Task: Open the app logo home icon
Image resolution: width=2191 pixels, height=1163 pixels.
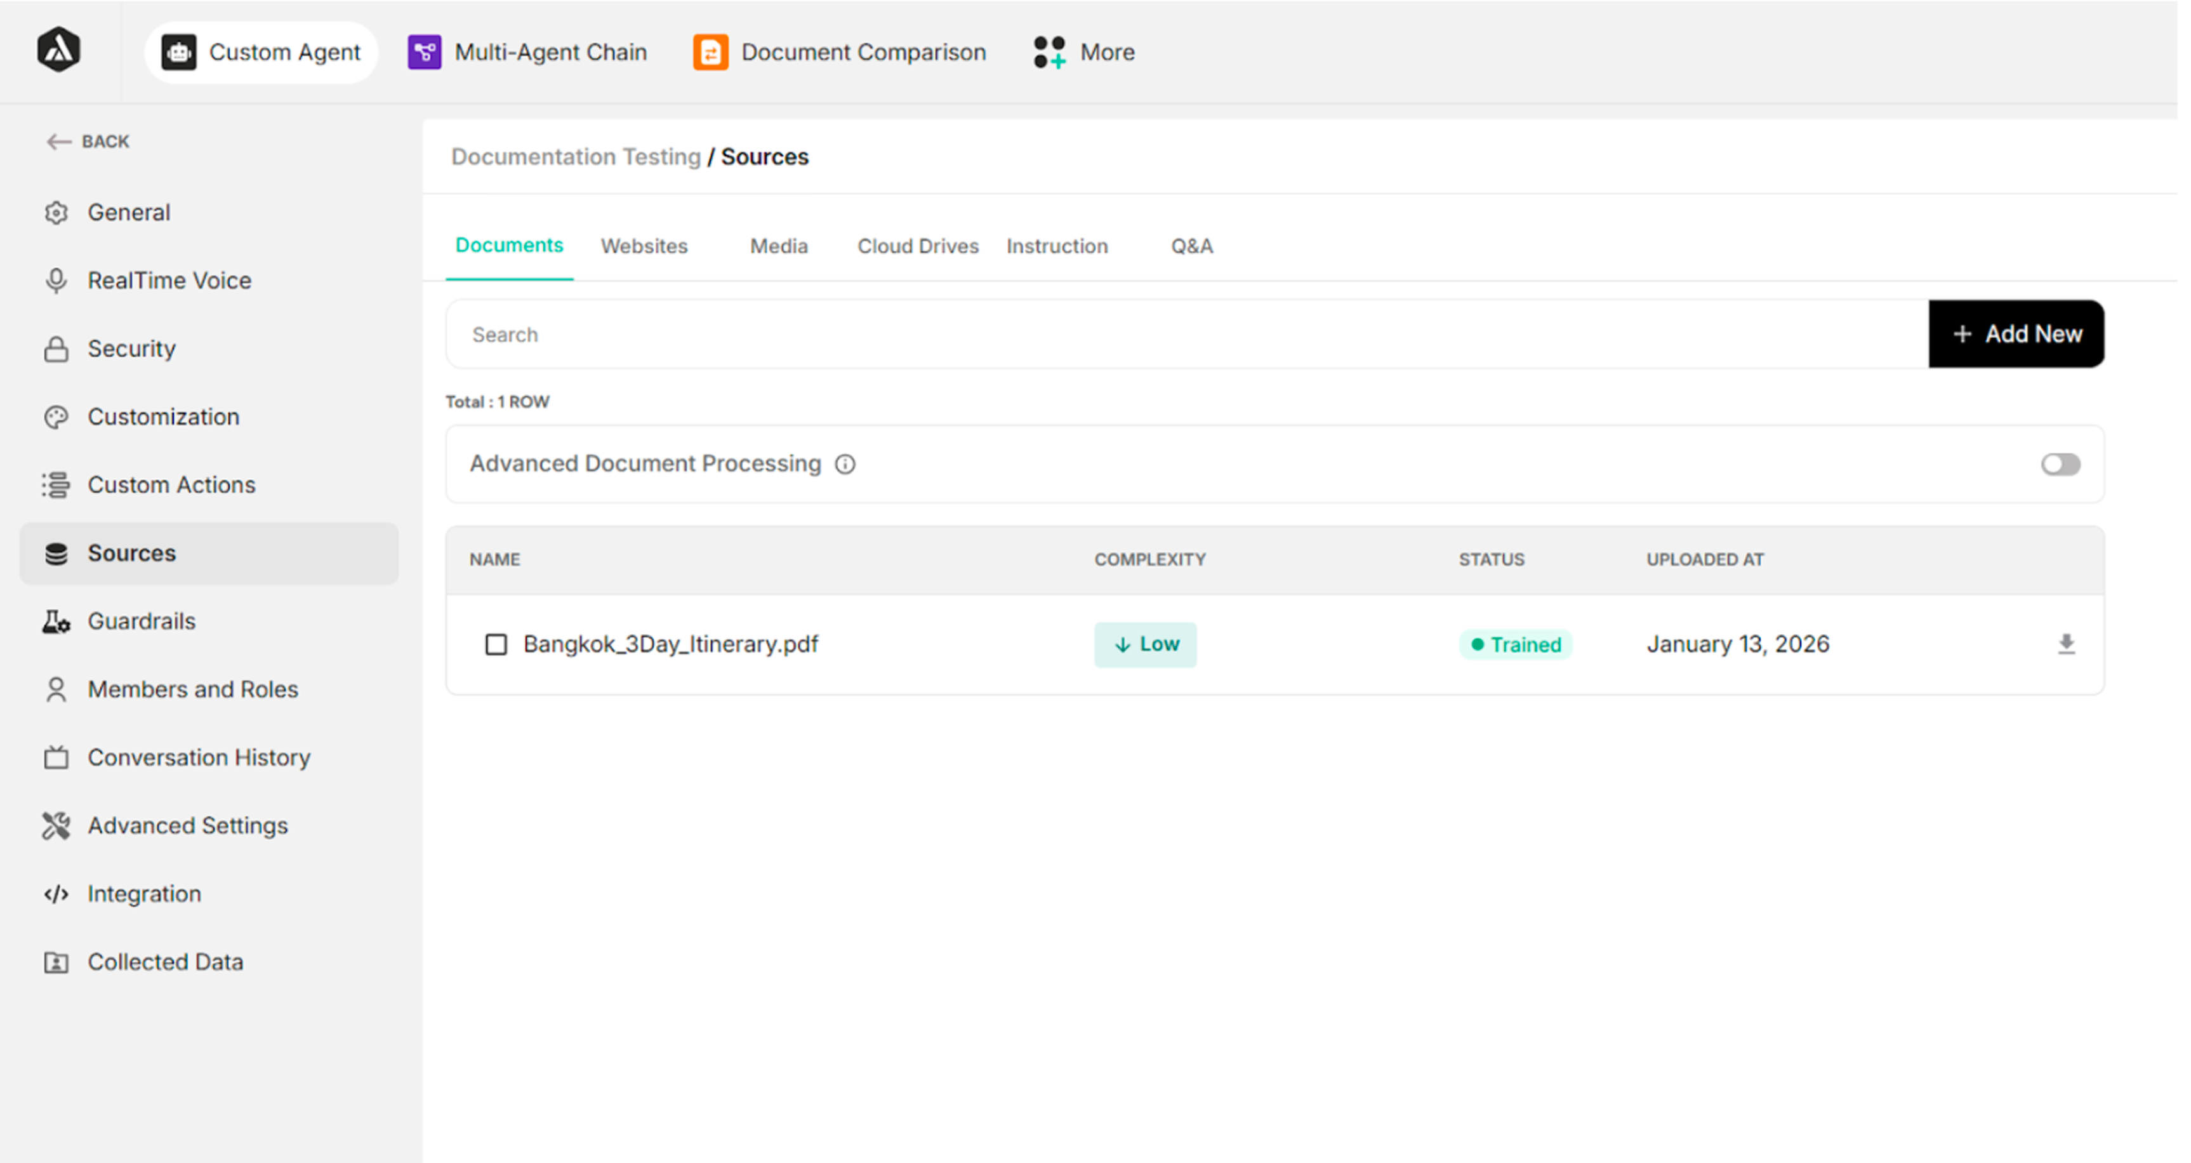Action: coord(58,50)
